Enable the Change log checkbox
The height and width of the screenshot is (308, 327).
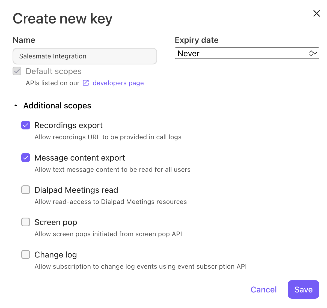pos(26,254)
